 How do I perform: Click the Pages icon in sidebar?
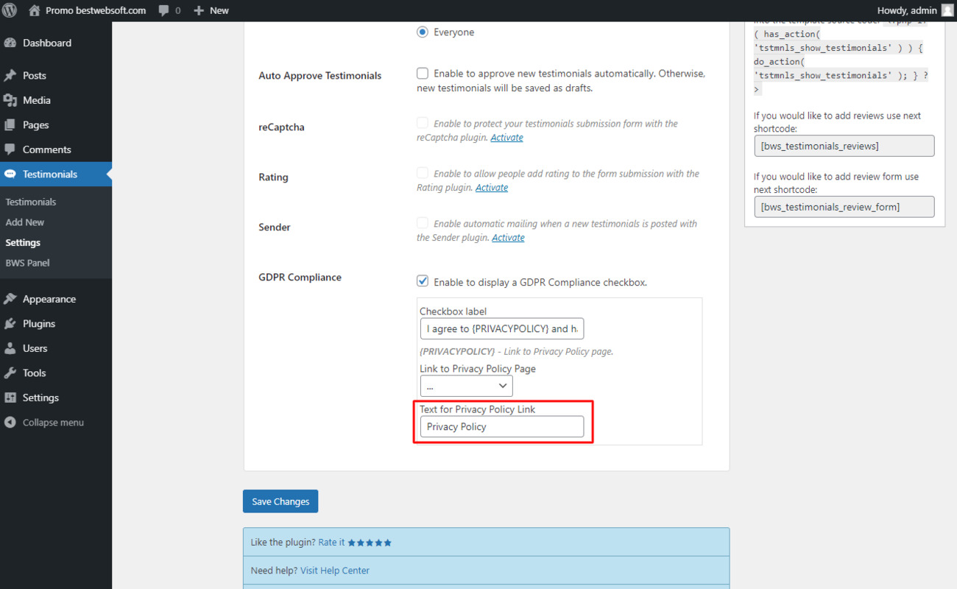click(10, 124)
